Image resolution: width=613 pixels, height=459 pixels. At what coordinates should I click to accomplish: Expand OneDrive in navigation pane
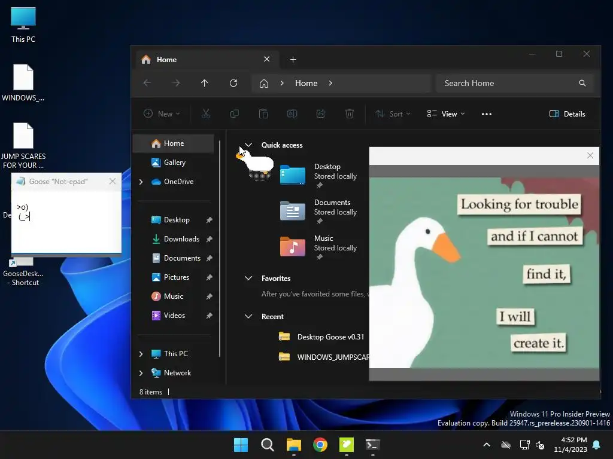click(x=141, y=182)
